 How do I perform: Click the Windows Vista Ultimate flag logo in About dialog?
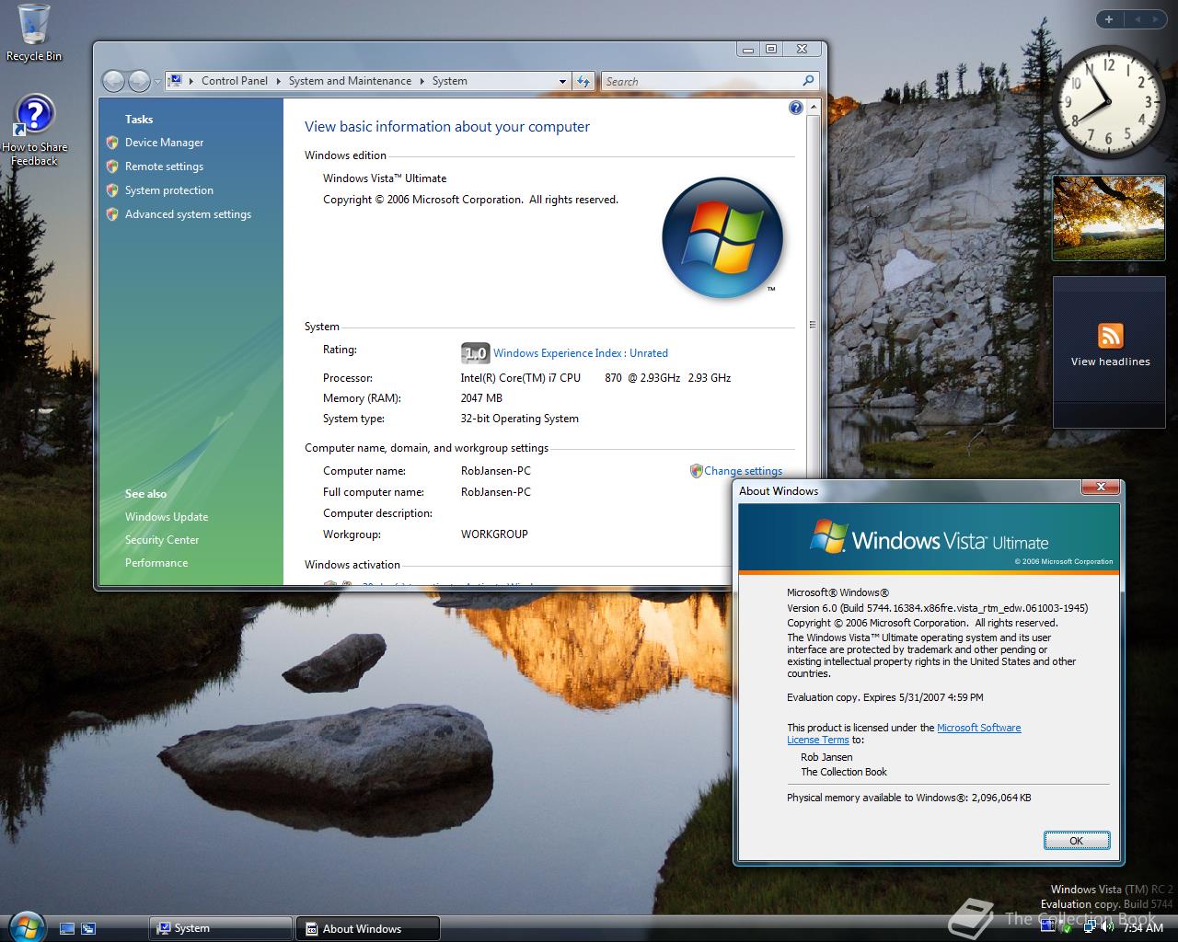828,535
